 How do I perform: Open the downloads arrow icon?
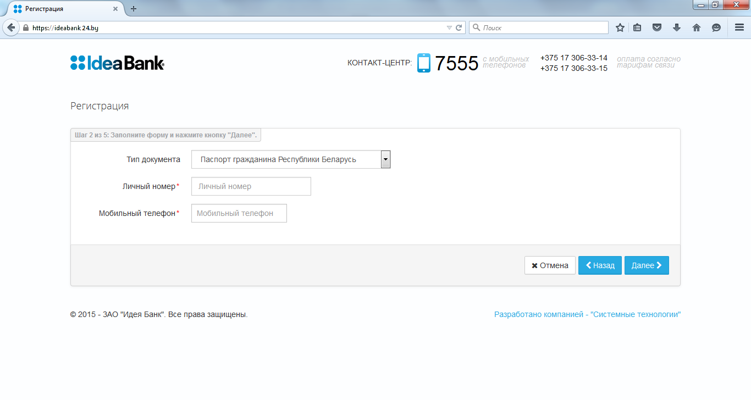[x=677, y=27]
